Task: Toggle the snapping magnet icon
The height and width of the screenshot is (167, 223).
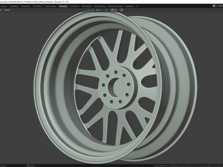Action: tap(112, 10)
